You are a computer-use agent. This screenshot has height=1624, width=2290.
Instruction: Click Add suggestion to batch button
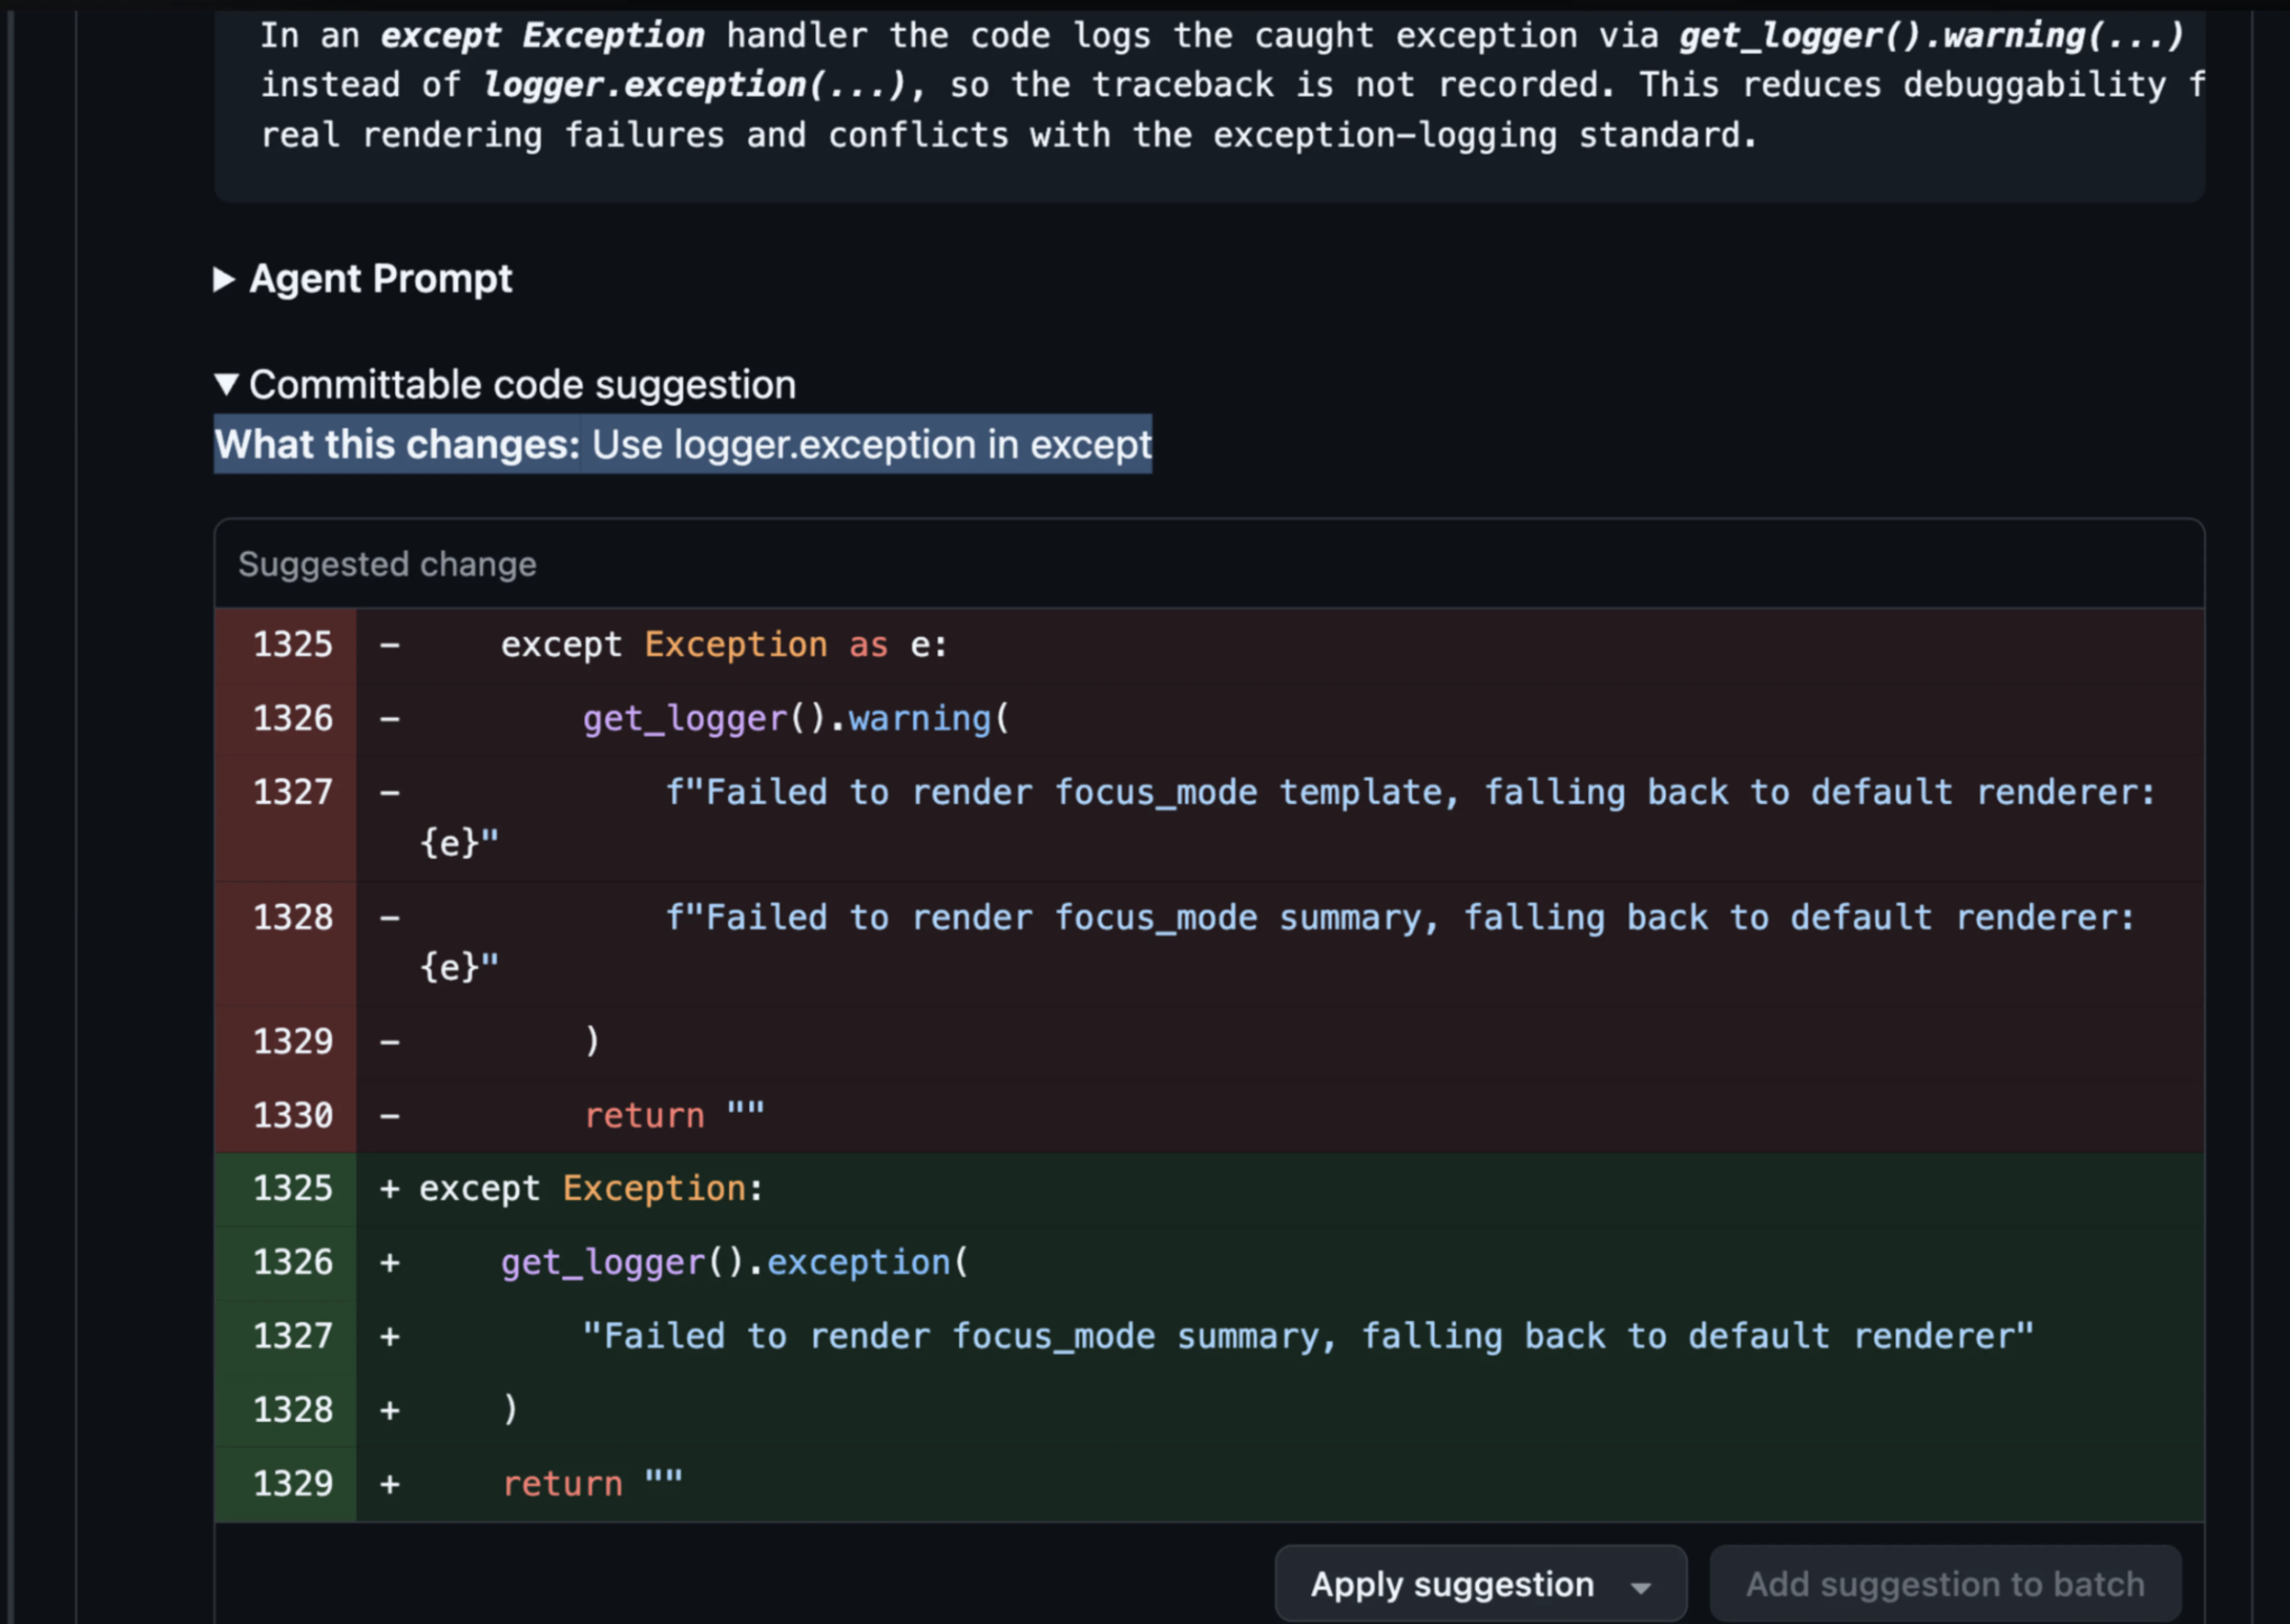(1945, 1584)
